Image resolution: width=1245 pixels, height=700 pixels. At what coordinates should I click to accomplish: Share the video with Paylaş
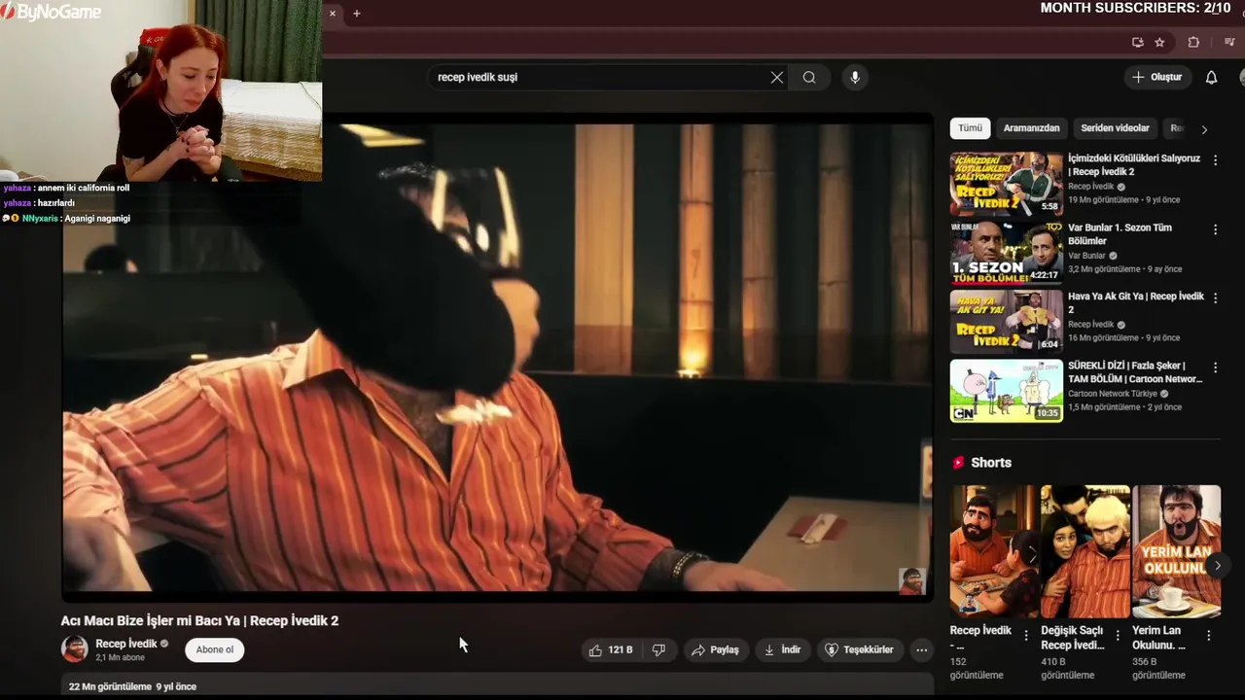click(715, 649)
